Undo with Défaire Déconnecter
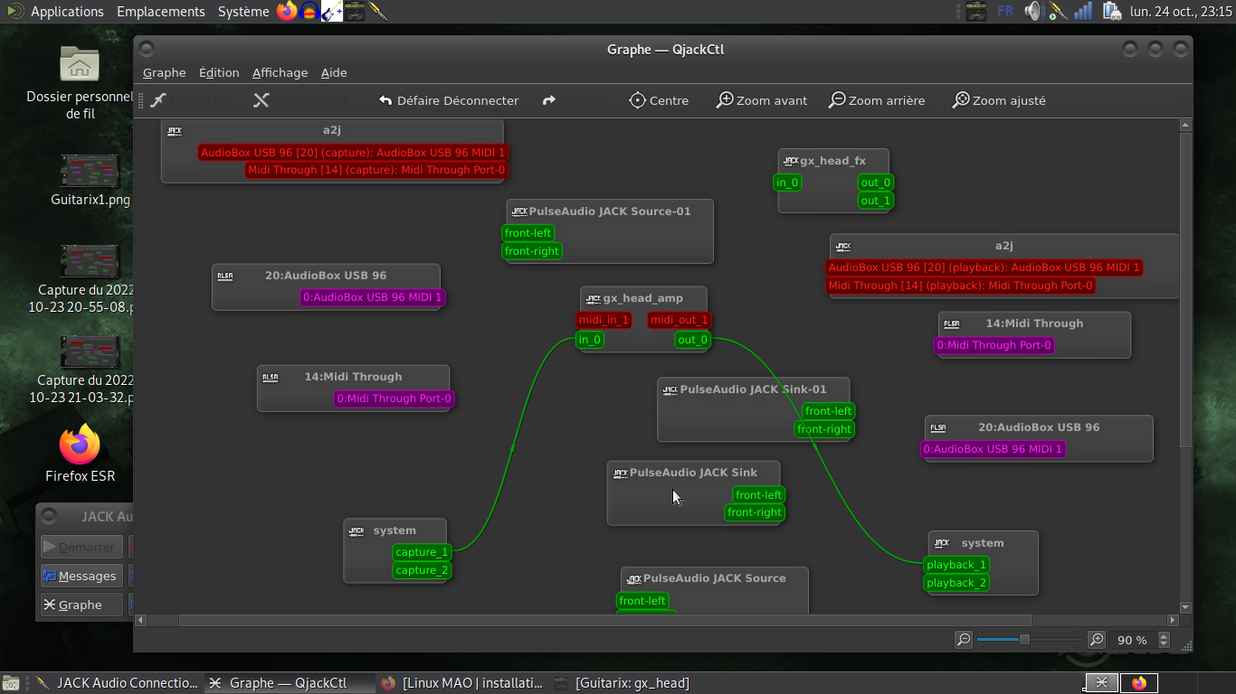The height and width of the screenshot is (694, 1236). pos(449,100)
